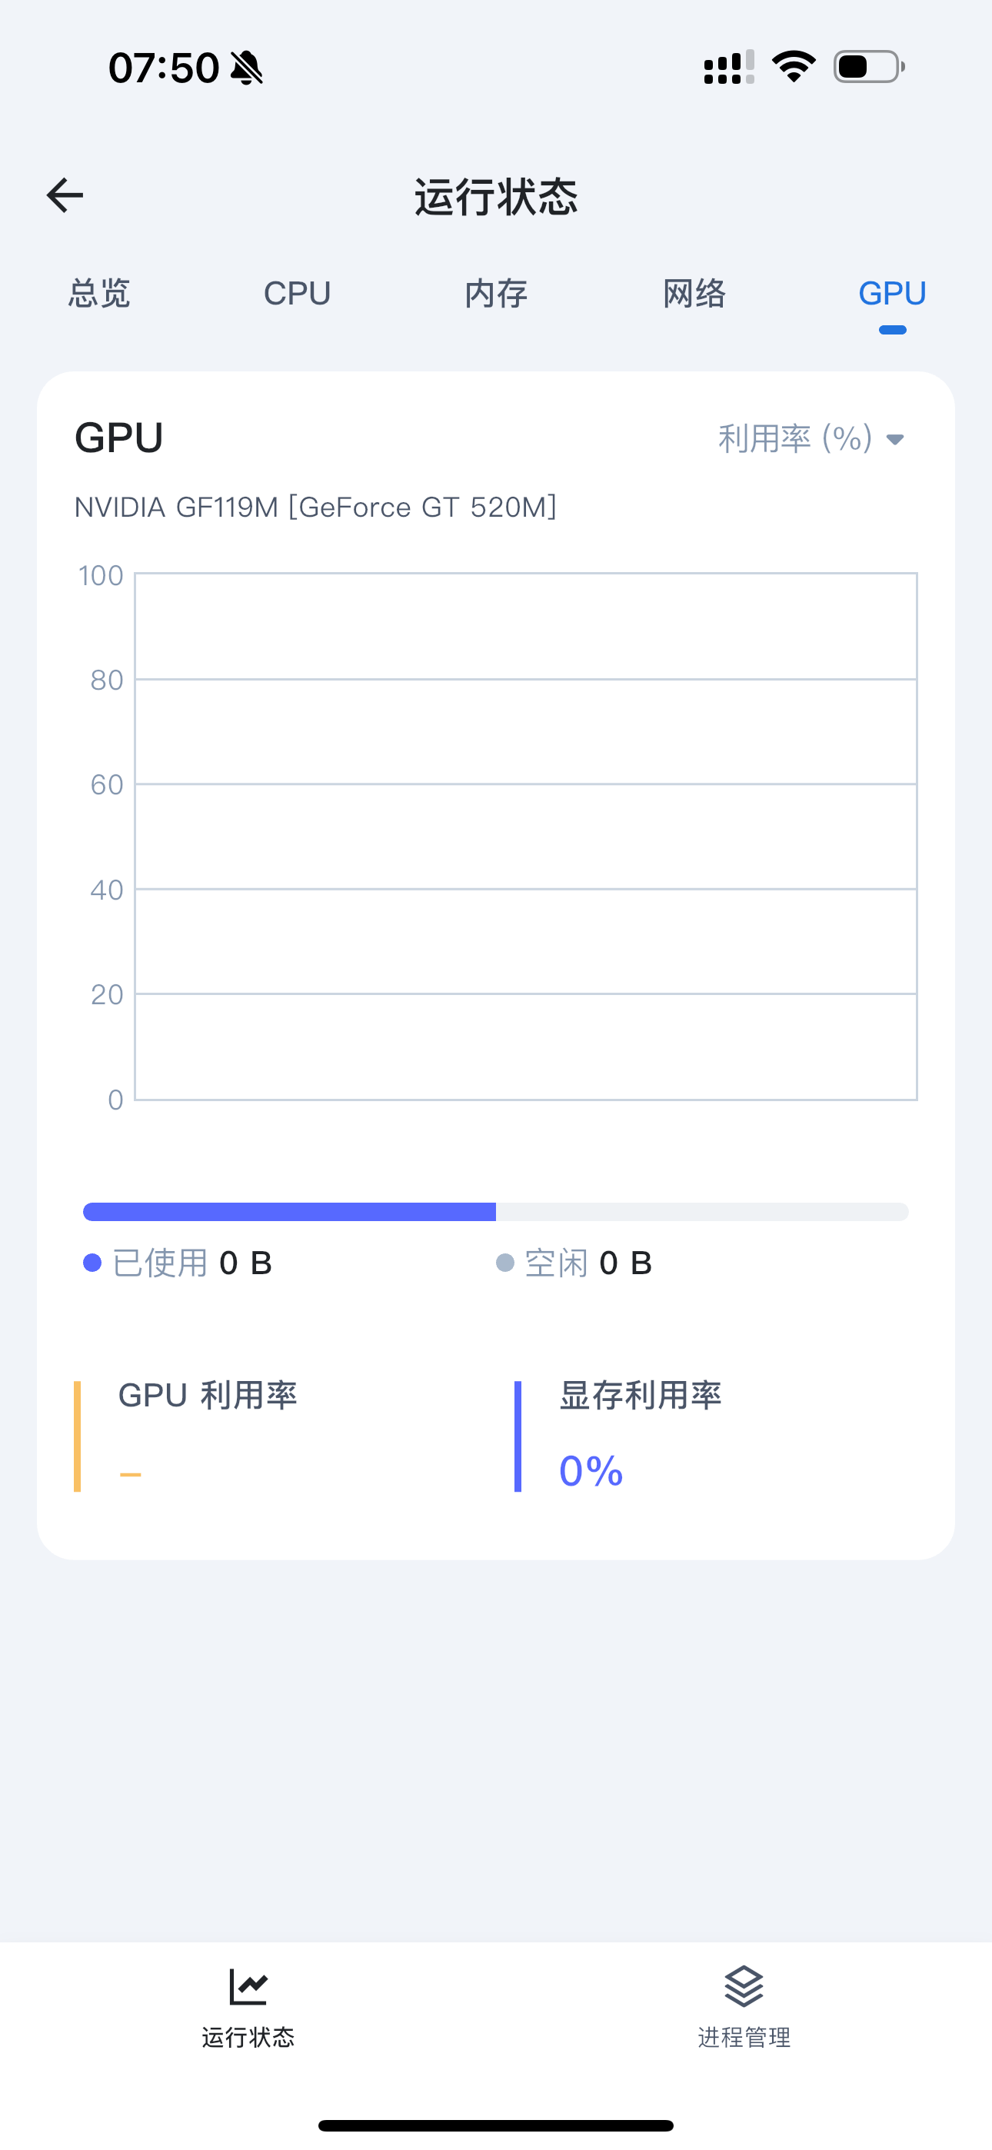Tap the blue 已使用 legend dot
The width and height of the screenshot is (992, 2150).
pos(93,1263)
